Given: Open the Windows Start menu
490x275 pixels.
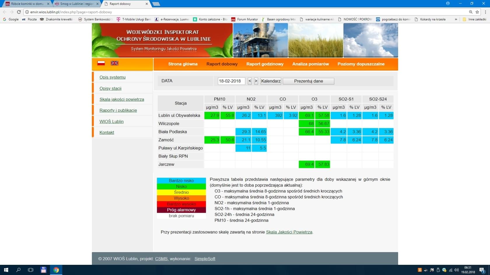Looking at the screenshot, I should 6,270.
